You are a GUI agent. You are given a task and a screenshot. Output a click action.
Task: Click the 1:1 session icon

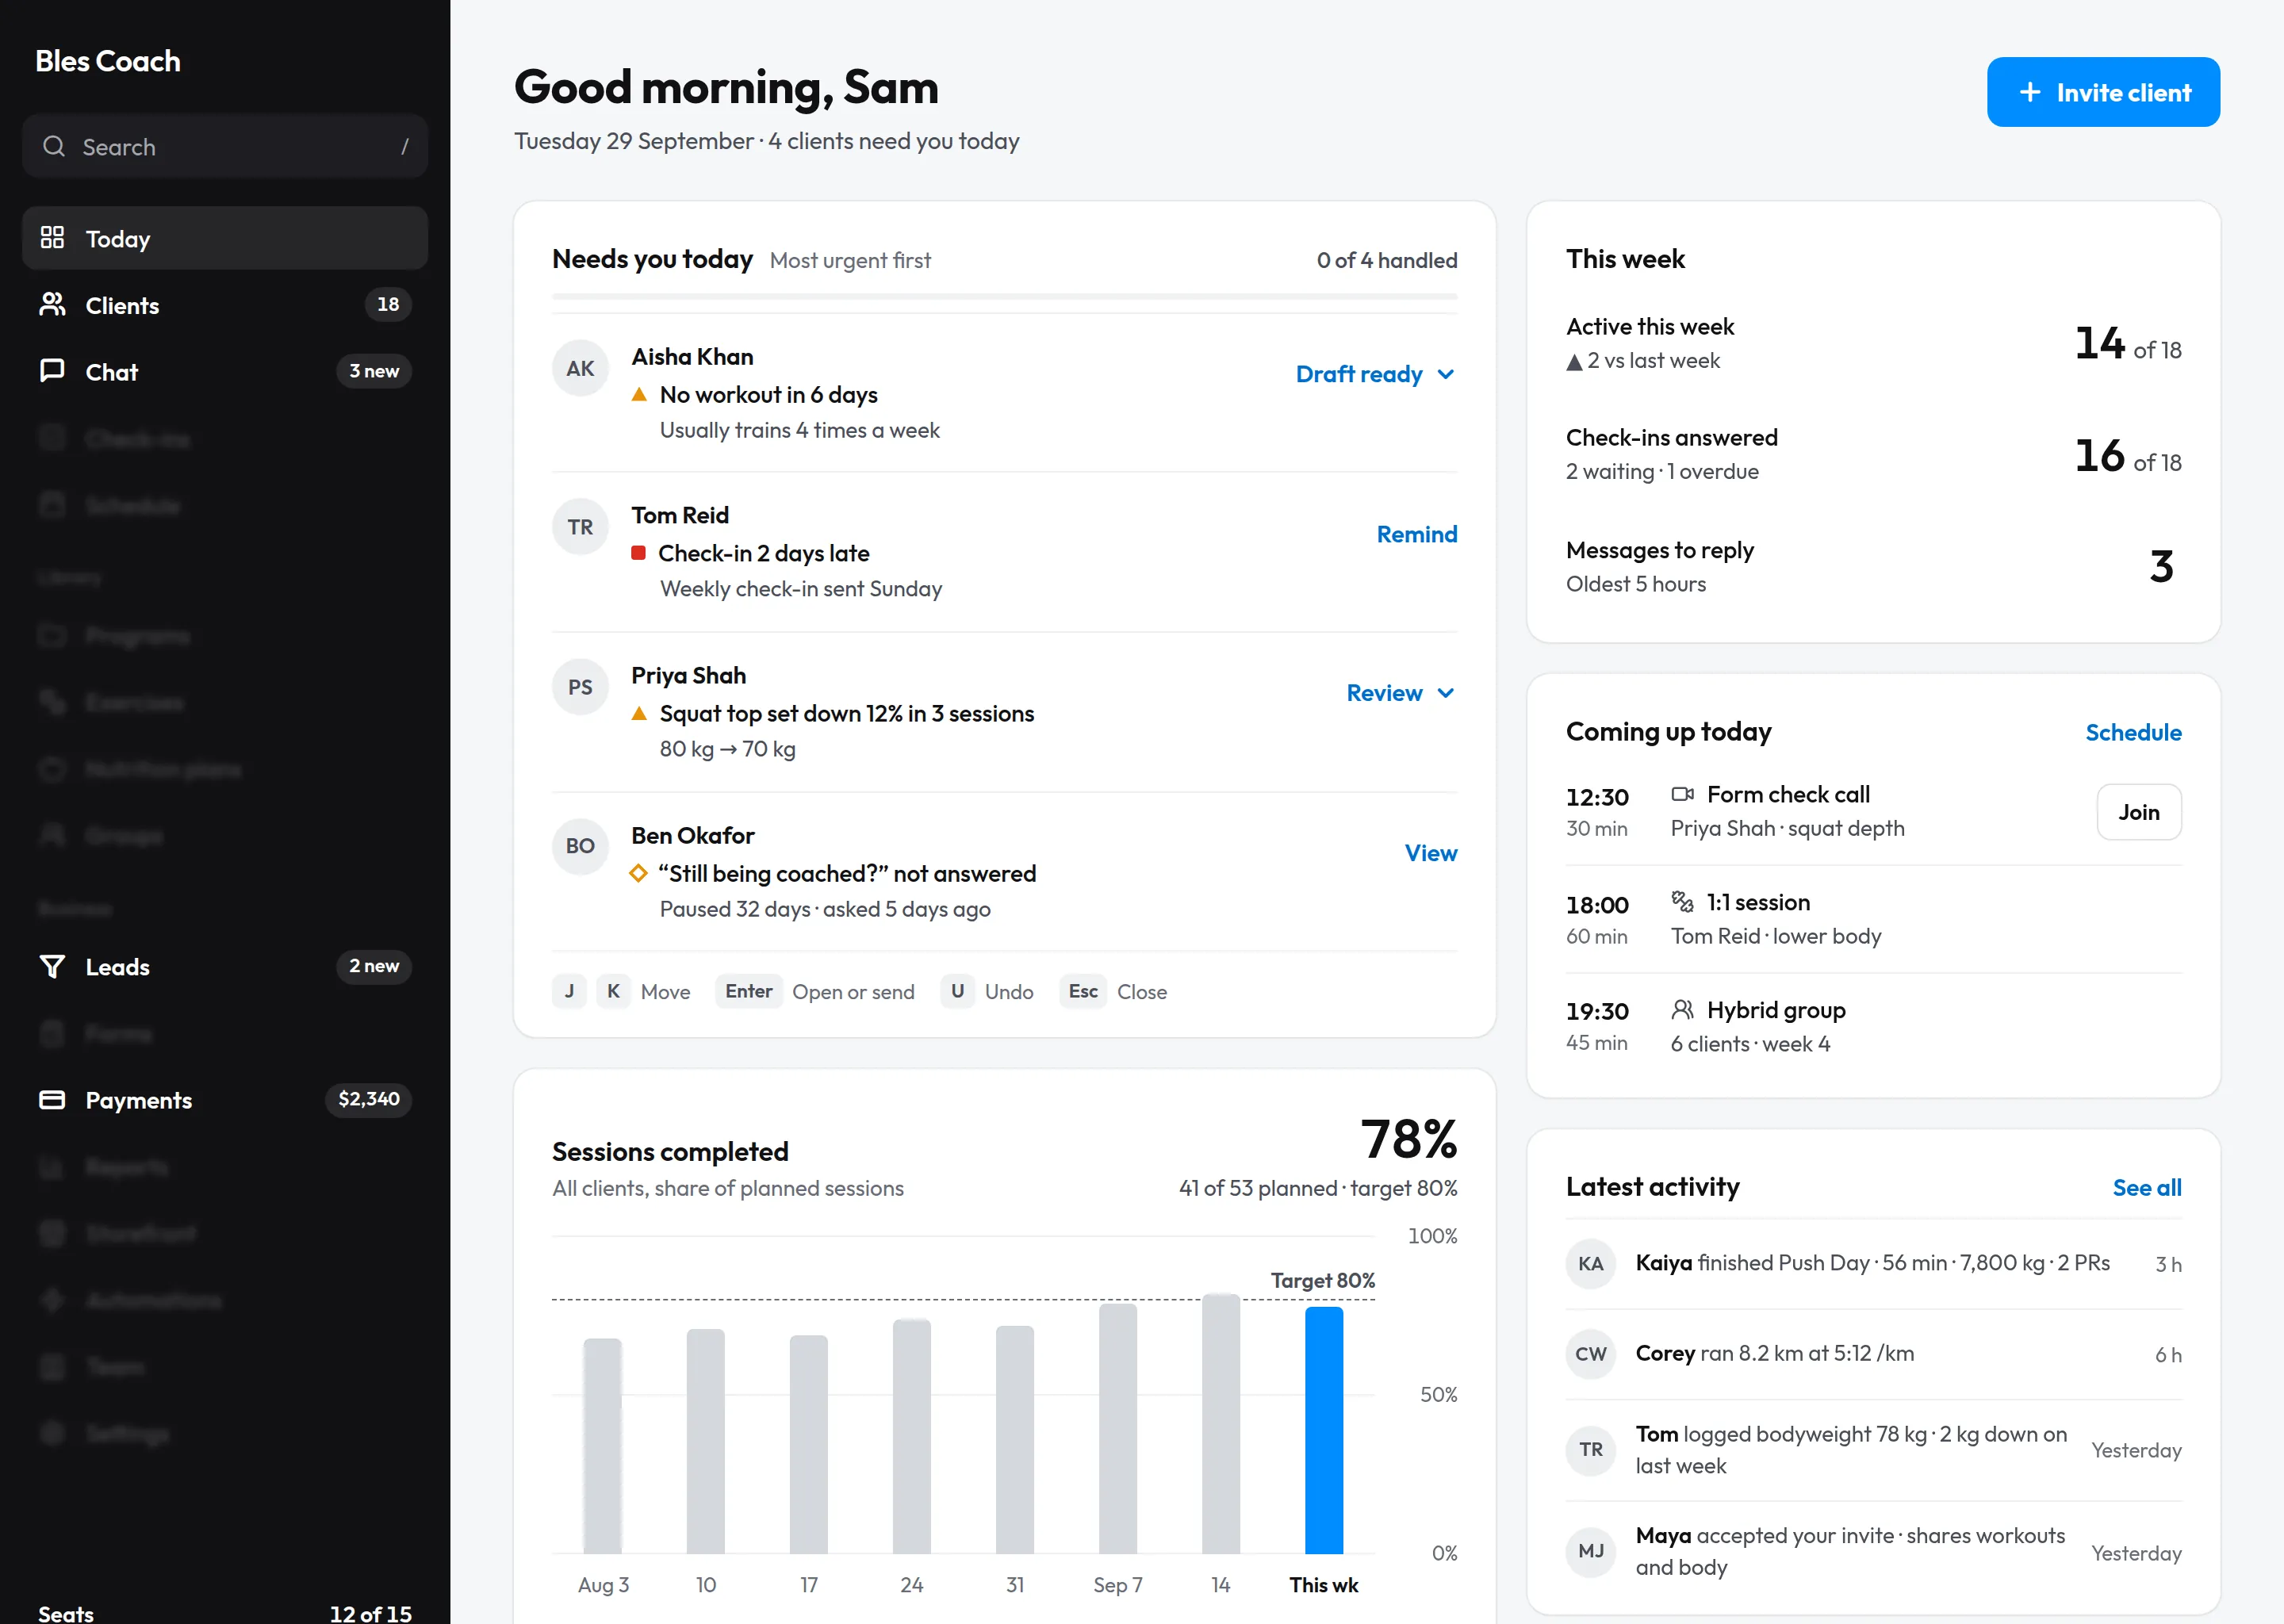coord(1682,901)
